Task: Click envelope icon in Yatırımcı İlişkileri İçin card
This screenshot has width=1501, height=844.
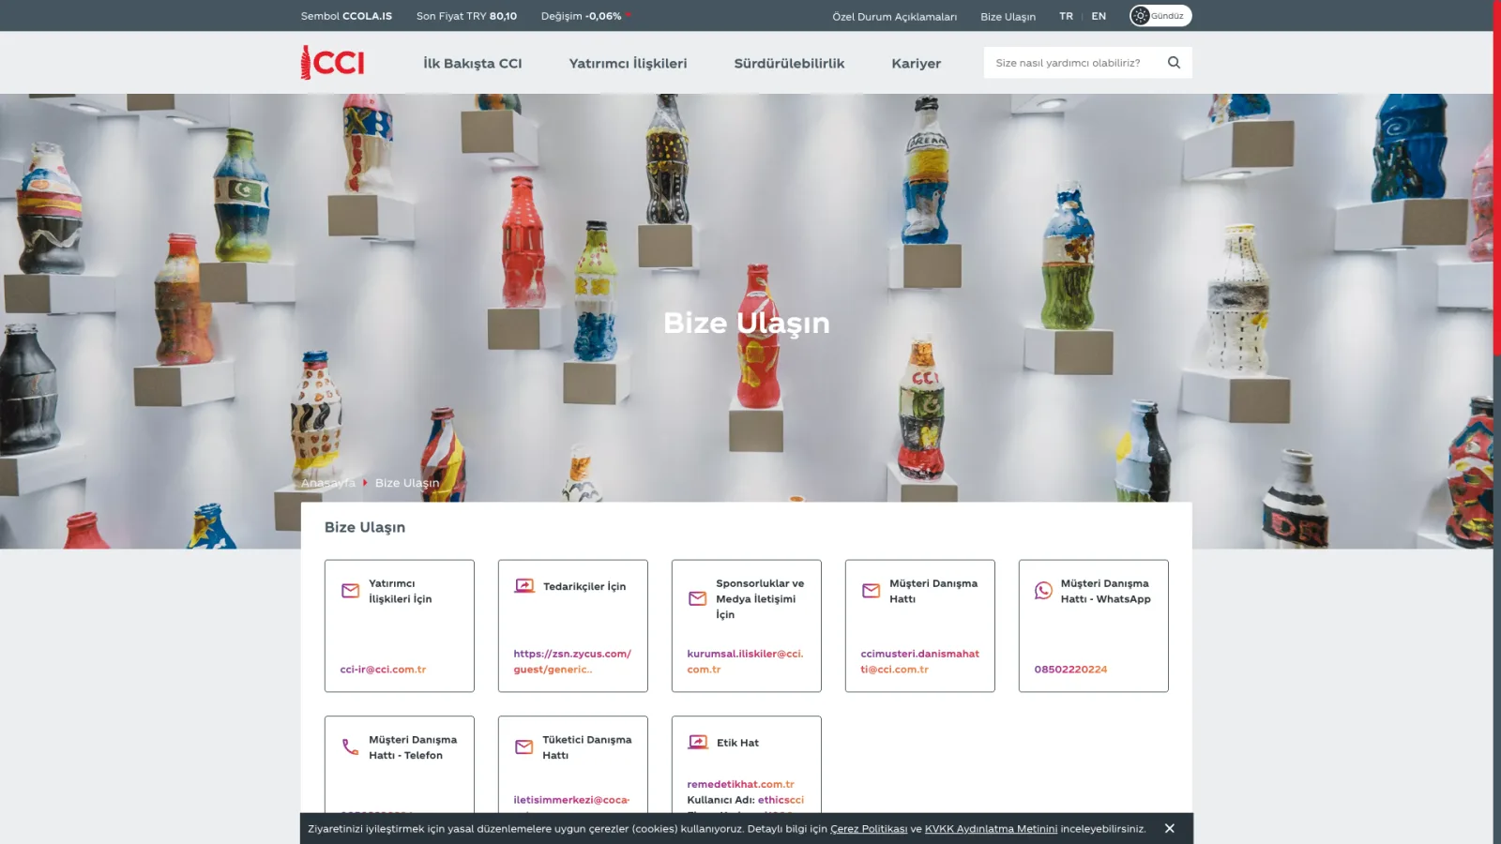Action: (x=350, y=591)
